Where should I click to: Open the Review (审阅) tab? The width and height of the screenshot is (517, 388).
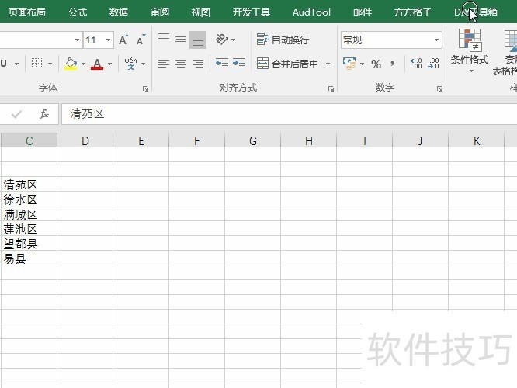coord(160,12)
